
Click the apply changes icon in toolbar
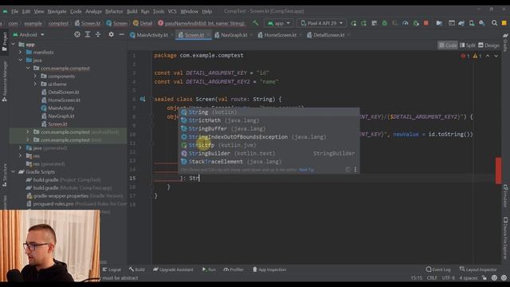pyautogui.click(x=363, y=23)
